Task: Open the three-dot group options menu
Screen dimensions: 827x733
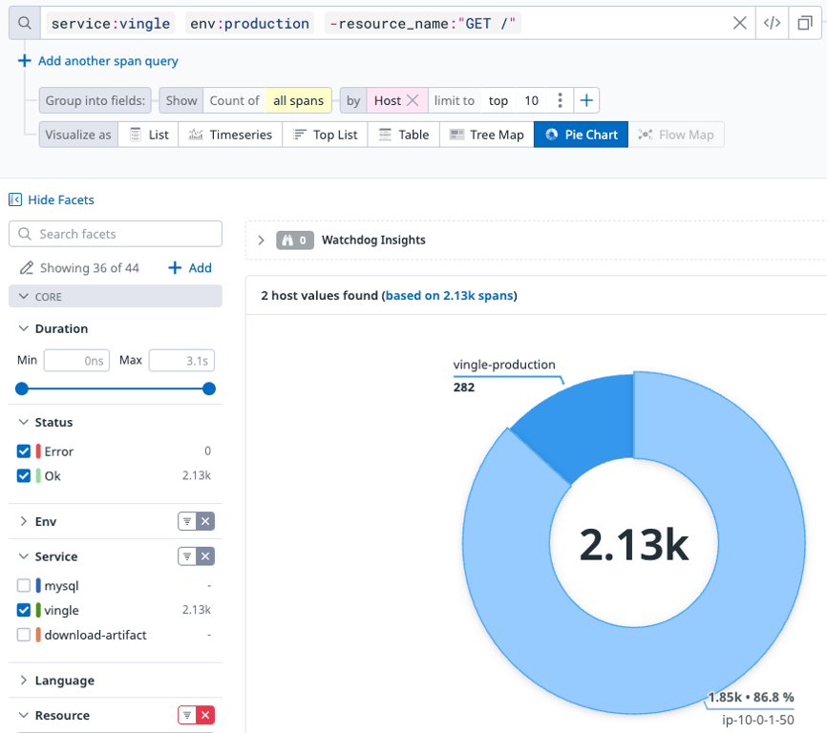Action: (560, 100)
